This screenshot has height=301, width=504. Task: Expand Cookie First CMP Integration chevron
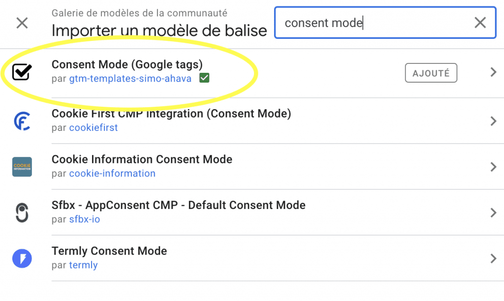(x=493, y=121)
